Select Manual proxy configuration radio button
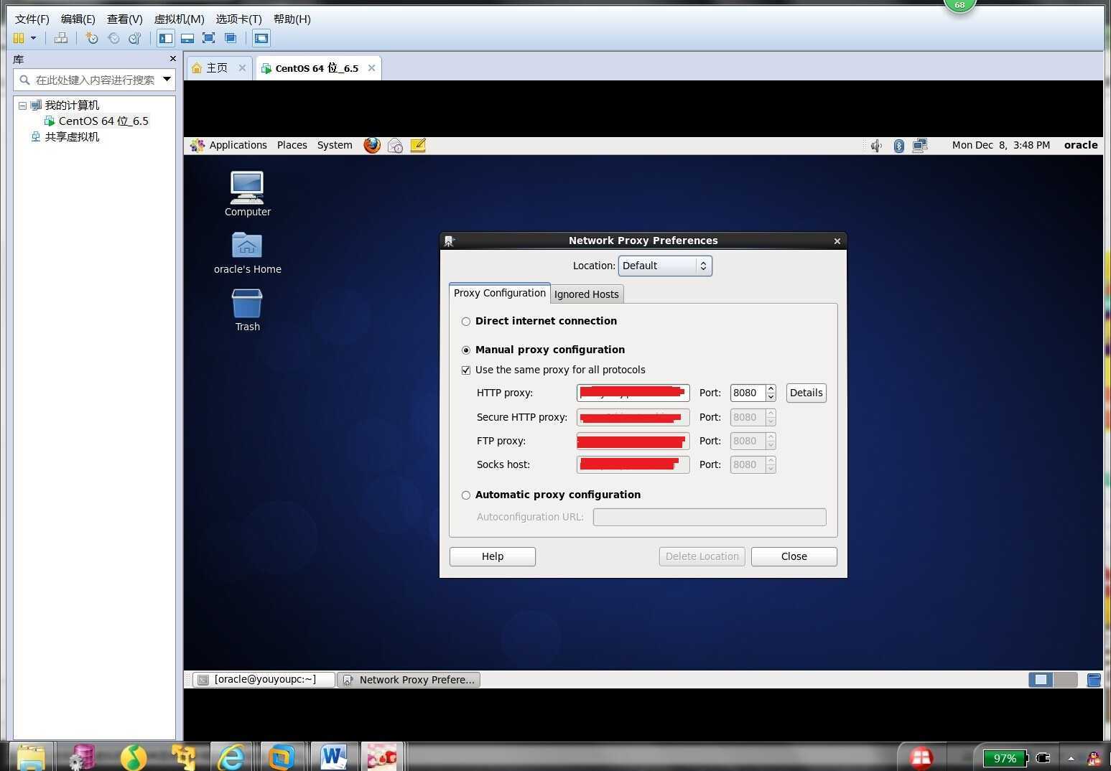The height and width of the screenshot is (771, 1111). 466,350
